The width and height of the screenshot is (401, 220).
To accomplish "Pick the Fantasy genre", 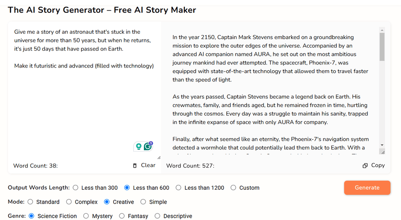I will point(122,216).
